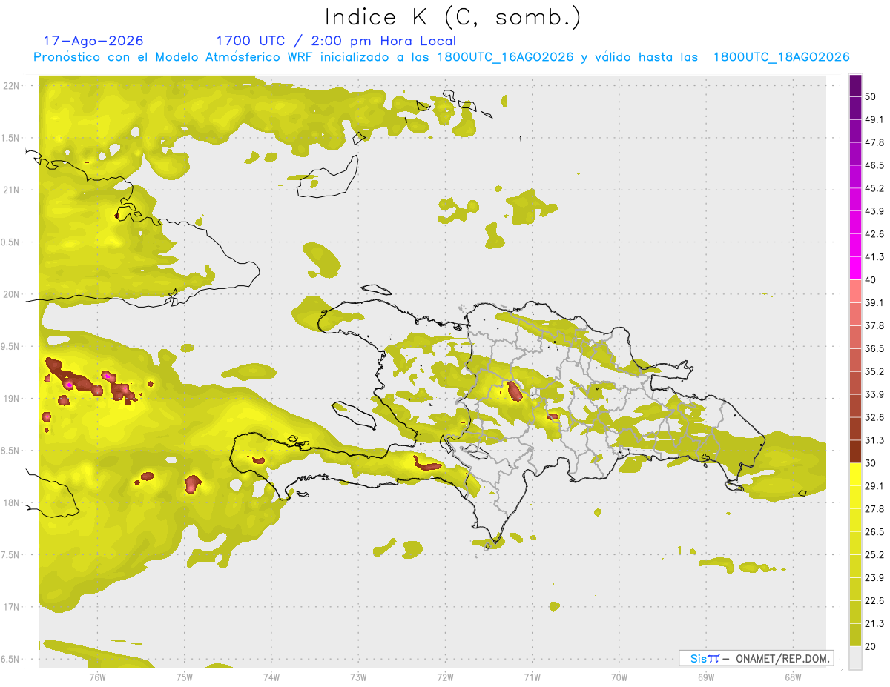Click the 76W longitude label
Image resolution: width=890 pixels, height=687 pixels.
tap(97, 677)
